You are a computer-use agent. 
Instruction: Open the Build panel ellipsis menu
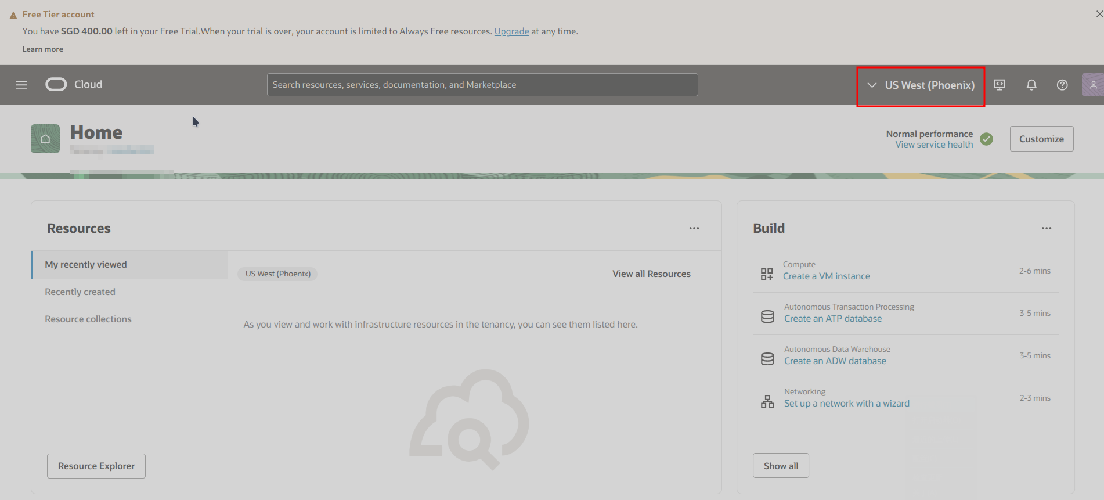click(x=1047, y=228)
